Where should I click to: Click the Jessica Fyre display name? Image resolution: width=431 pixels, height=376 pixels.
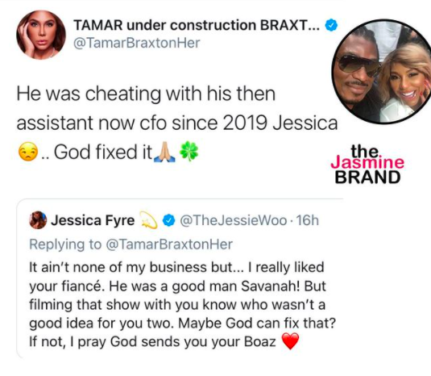(x=93, y=220)
